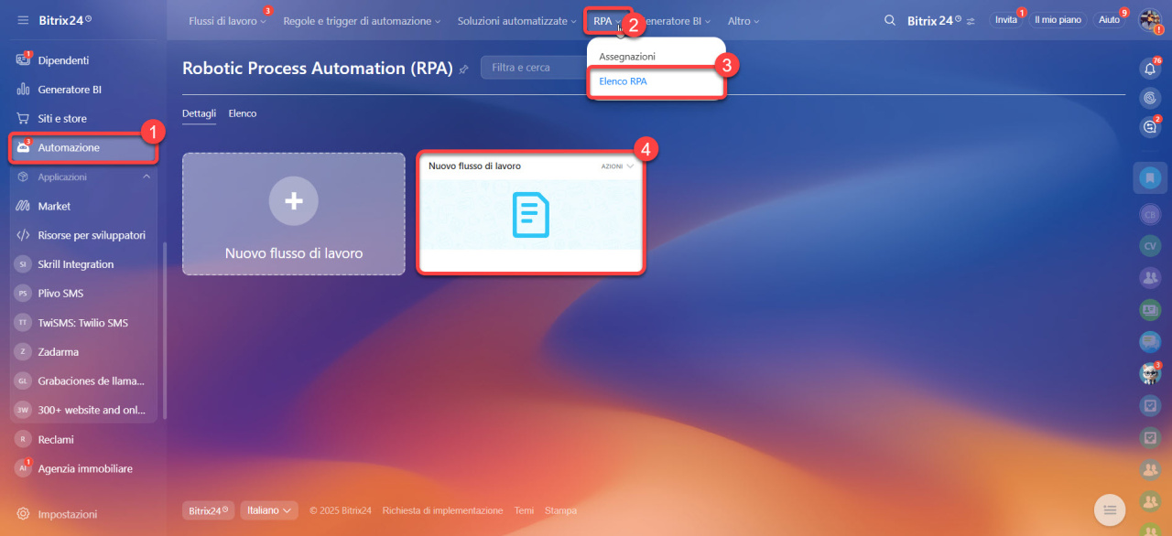Open Richiesta di implementazione link

[x=442, y=510]
